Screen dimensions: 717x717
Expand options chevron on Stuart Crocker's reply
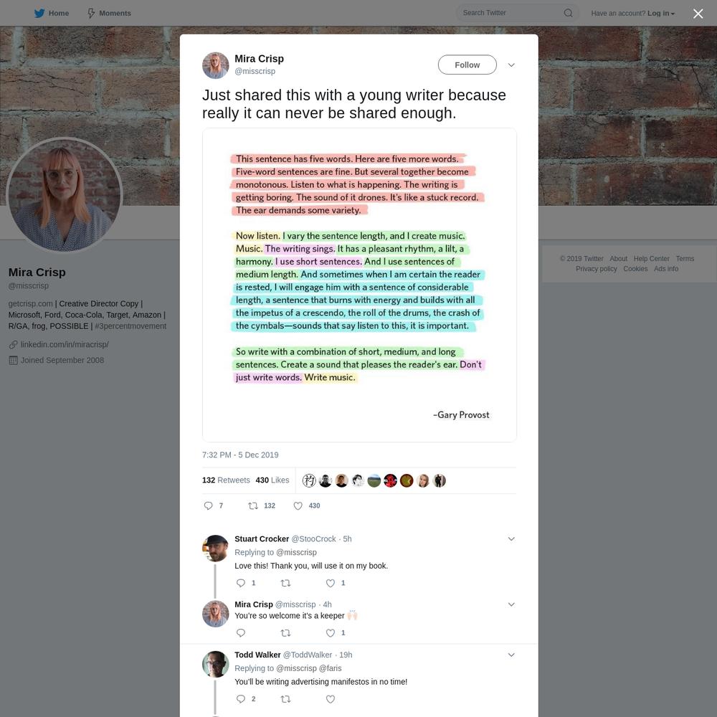(511, 538)
